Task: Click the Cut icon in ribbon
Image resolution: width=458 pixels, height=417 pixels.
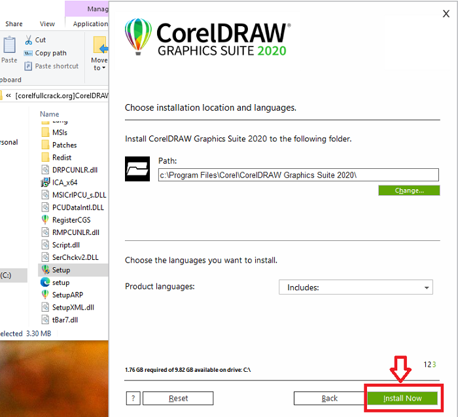Action: point(29,40)
